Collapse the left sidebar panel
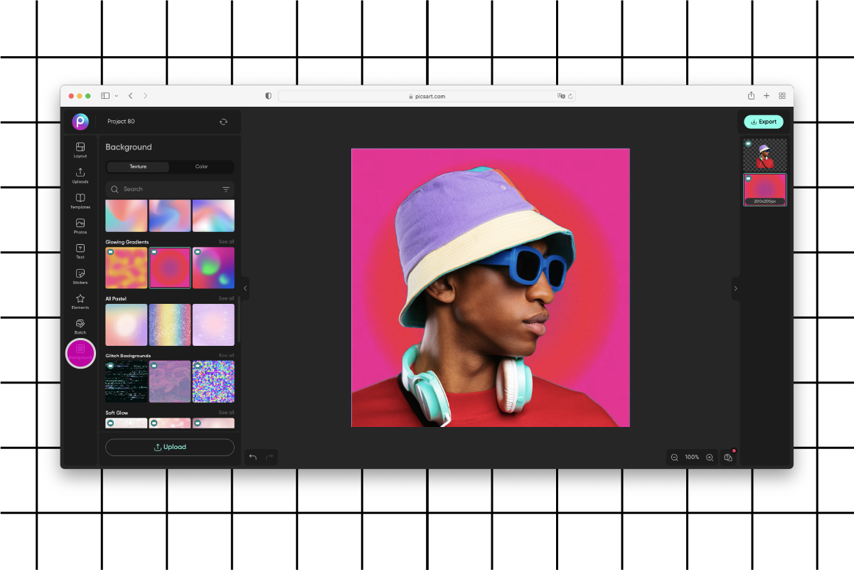 point(245,287)
